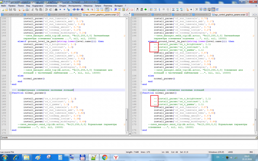Undo last edit via toolbar icon

coord(47,10)
